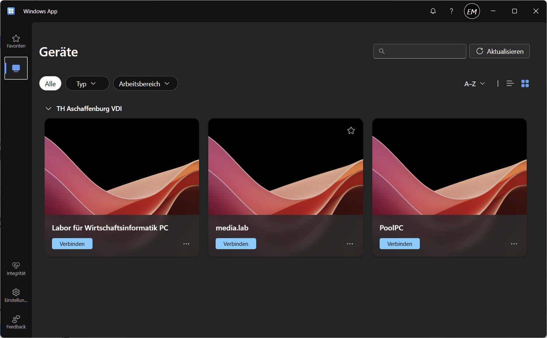The height and width of the screenshot is (338, 547).
Task: Open the Favoriten sidebar section
Action: 16,41
